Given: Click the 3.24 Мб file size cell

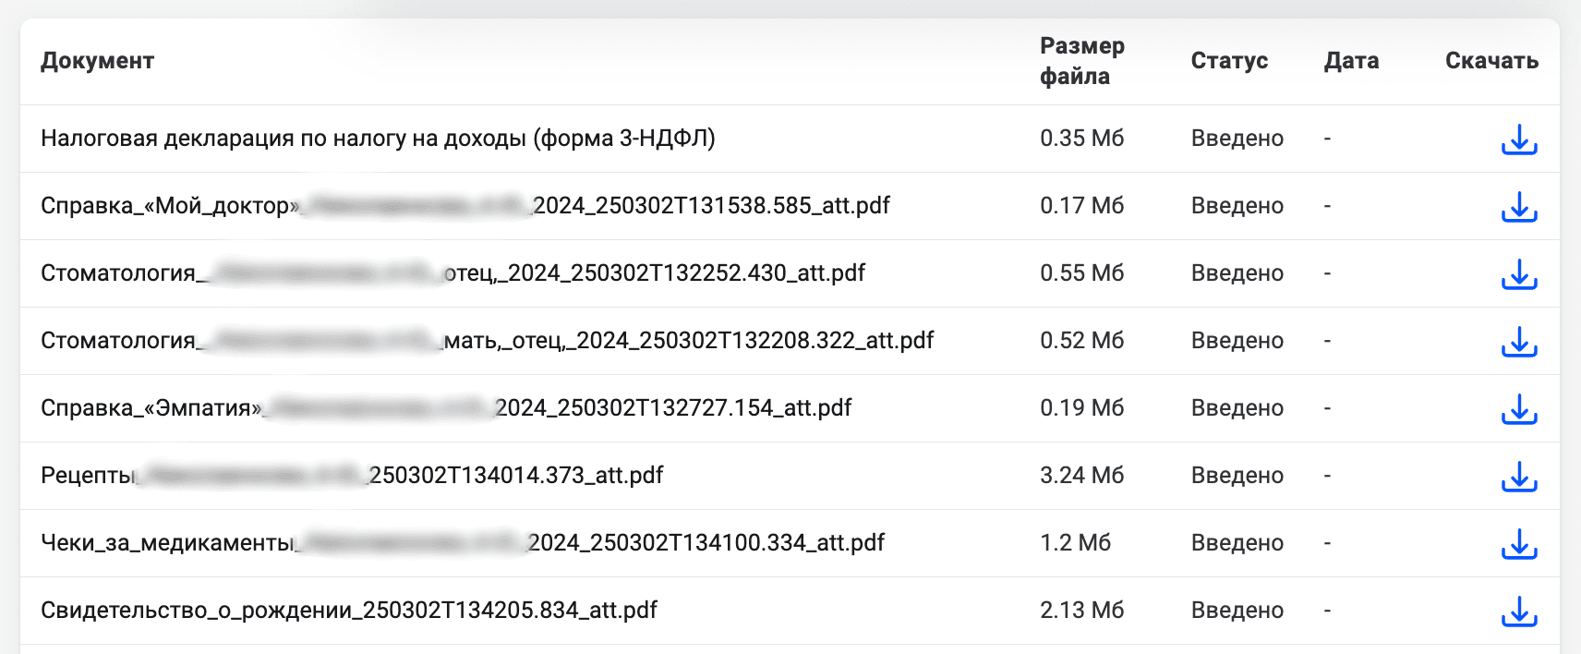Looking at the screenshot, I should pos(1081,476).
